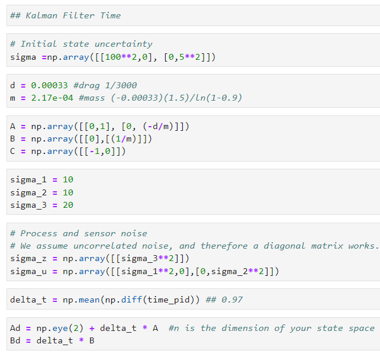This screenshot has width=380, height=357.
Task: Click the sigma_2 = 10 line
Action: coord(41,192)
